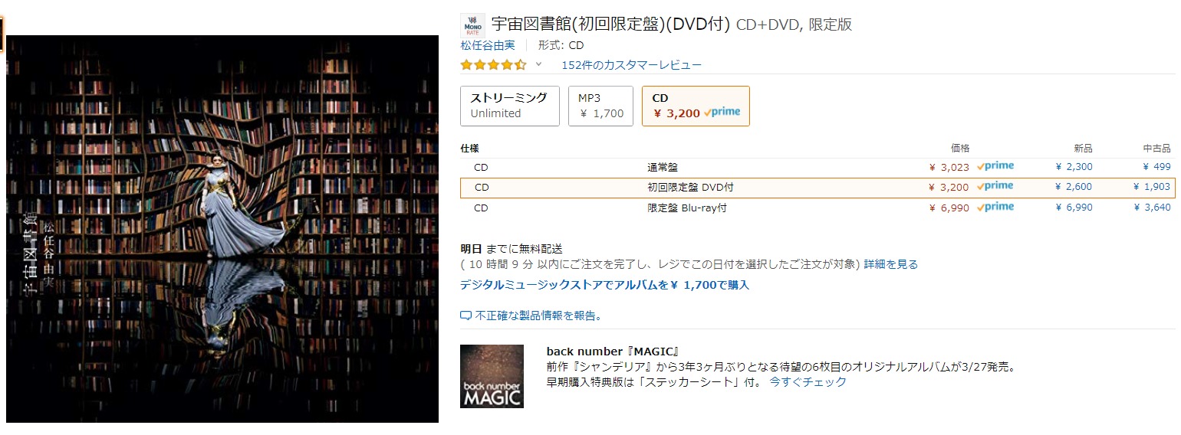
Task: Select the MP3 ¥1,700 format option
Action: click(x=600, y=106)
